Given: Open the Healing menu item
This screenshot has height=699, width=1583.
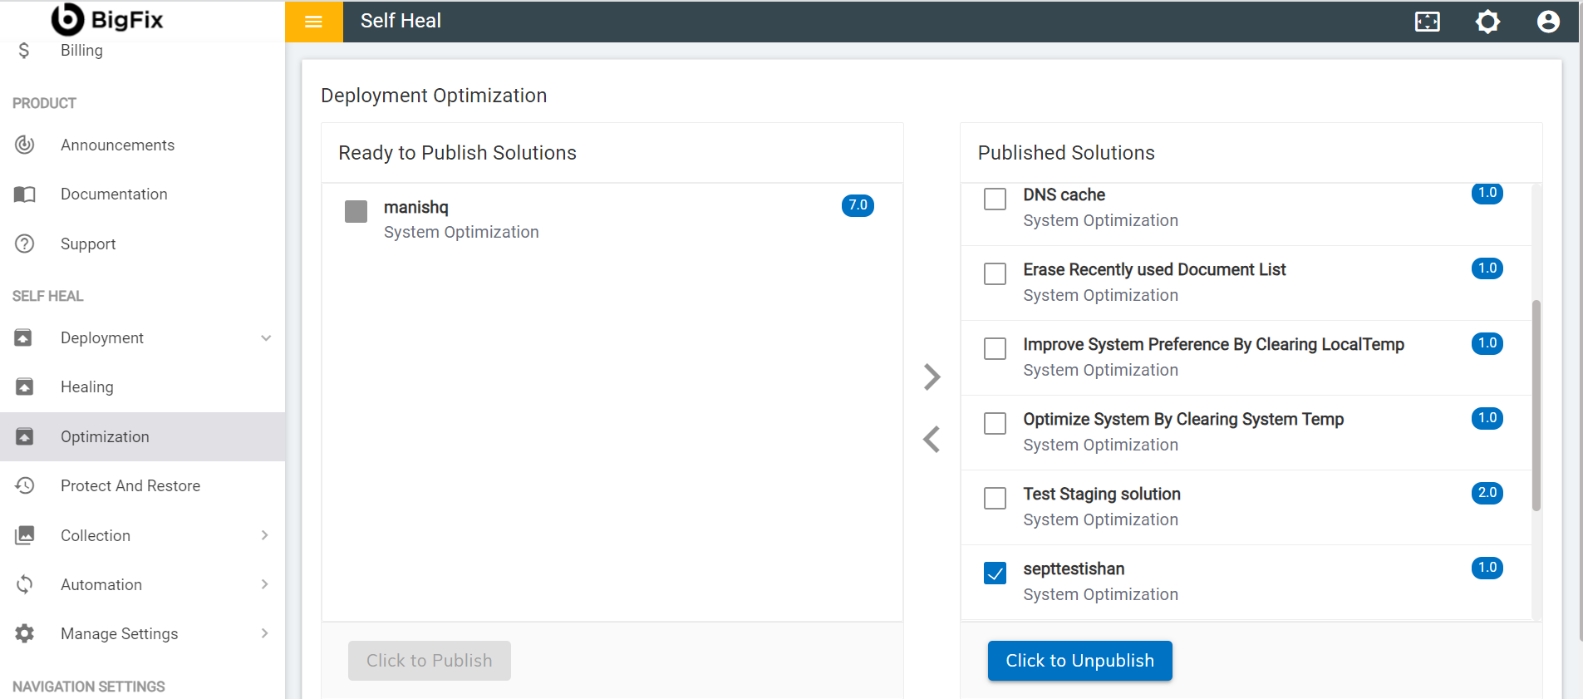Looking at the screenshot, I should pyautogui.click(x=87, y=387).
